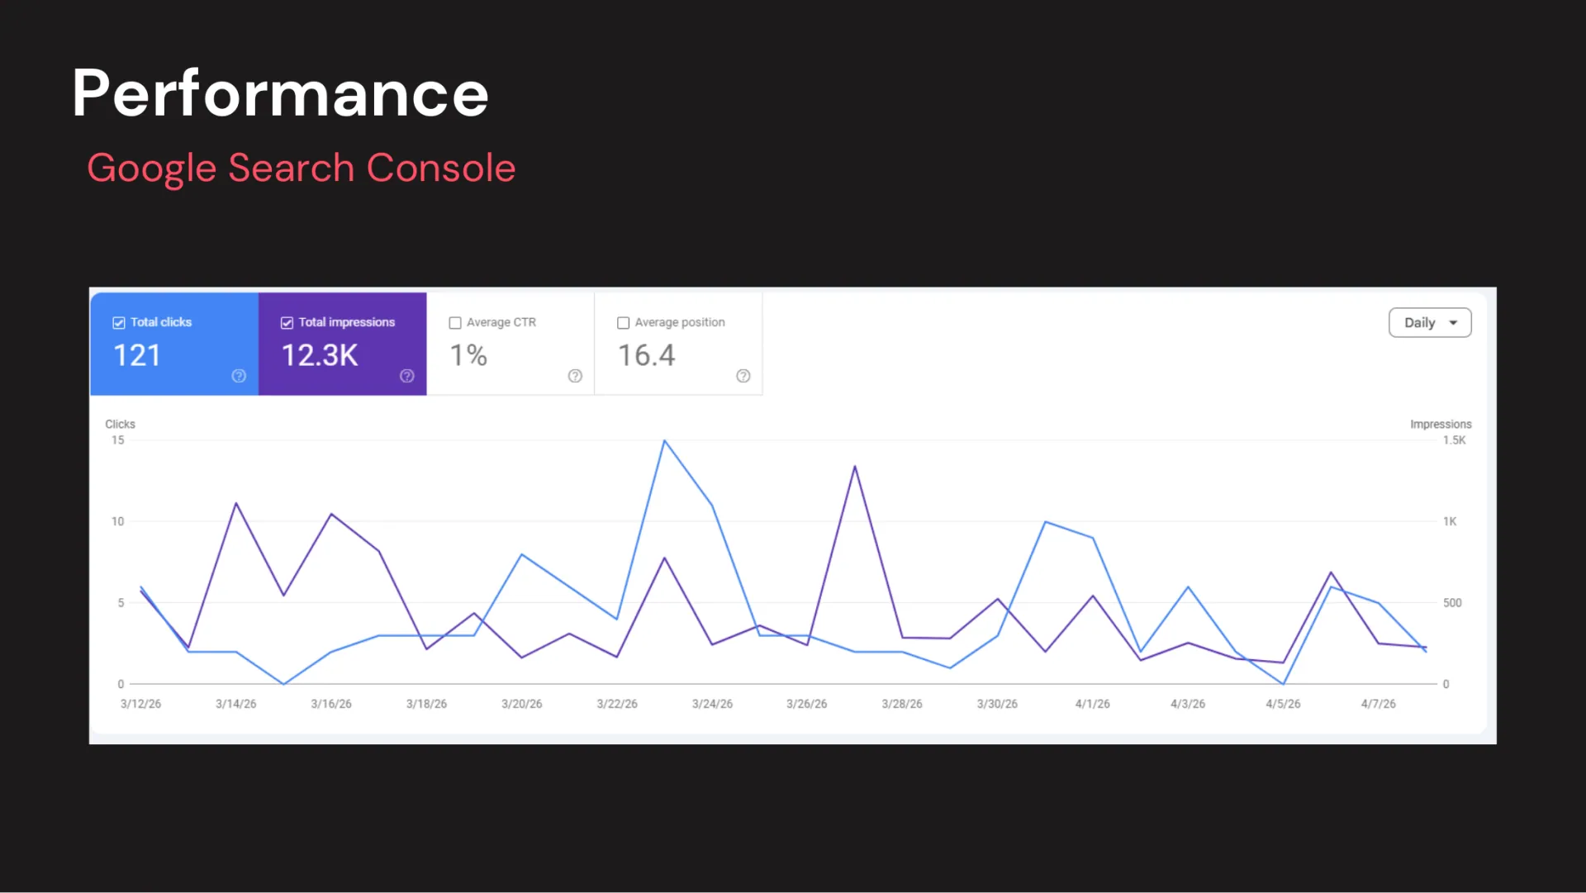This screenshot has width=1586, height=893.
Task: Click the 121 total clicks value
Action: coord(137,356)
